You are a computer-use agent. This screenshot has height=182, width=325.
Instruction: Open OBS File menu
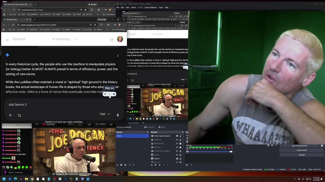pos(118,8)
